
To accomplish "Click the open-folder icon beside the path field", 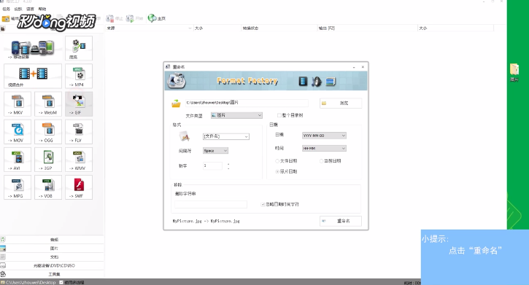I will [176, 104].
